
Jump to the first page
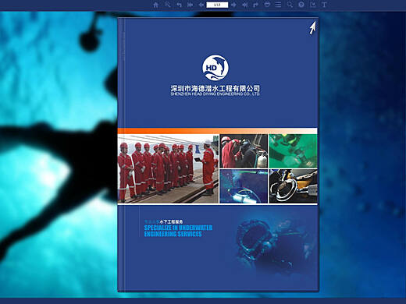click(190, 5)
